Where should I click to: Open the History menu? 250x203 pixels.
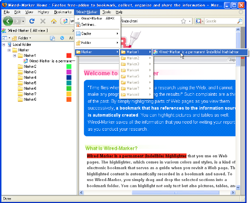[43, 12]
